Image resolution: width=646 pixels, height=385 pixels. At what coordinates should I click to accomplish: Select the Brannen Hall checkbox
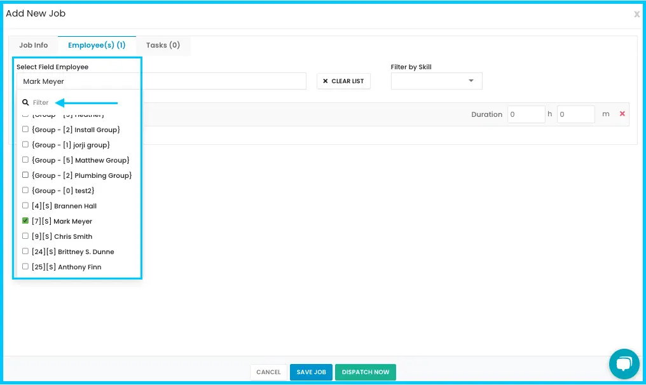tap(25, 205)
